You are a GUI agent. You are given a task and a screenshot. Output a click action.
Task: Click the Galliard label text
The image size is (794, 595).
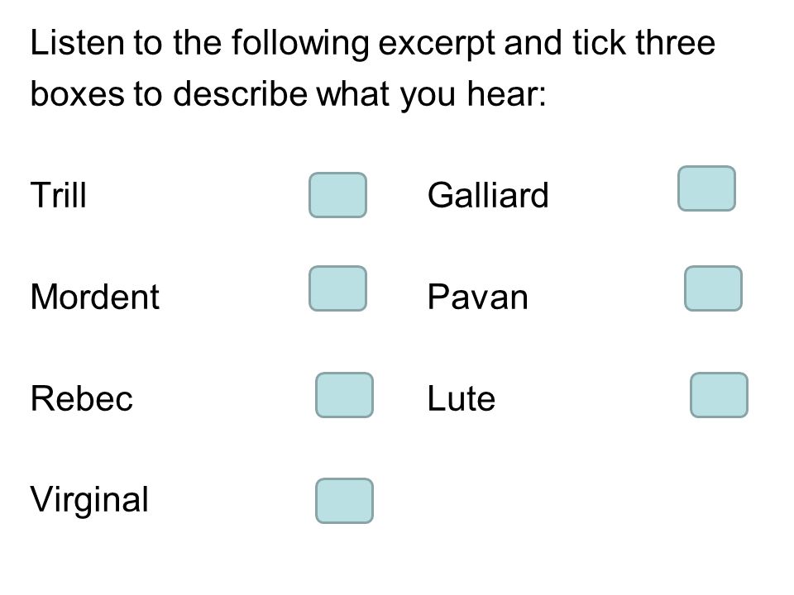pyautogui.click(x=488, y=195)
